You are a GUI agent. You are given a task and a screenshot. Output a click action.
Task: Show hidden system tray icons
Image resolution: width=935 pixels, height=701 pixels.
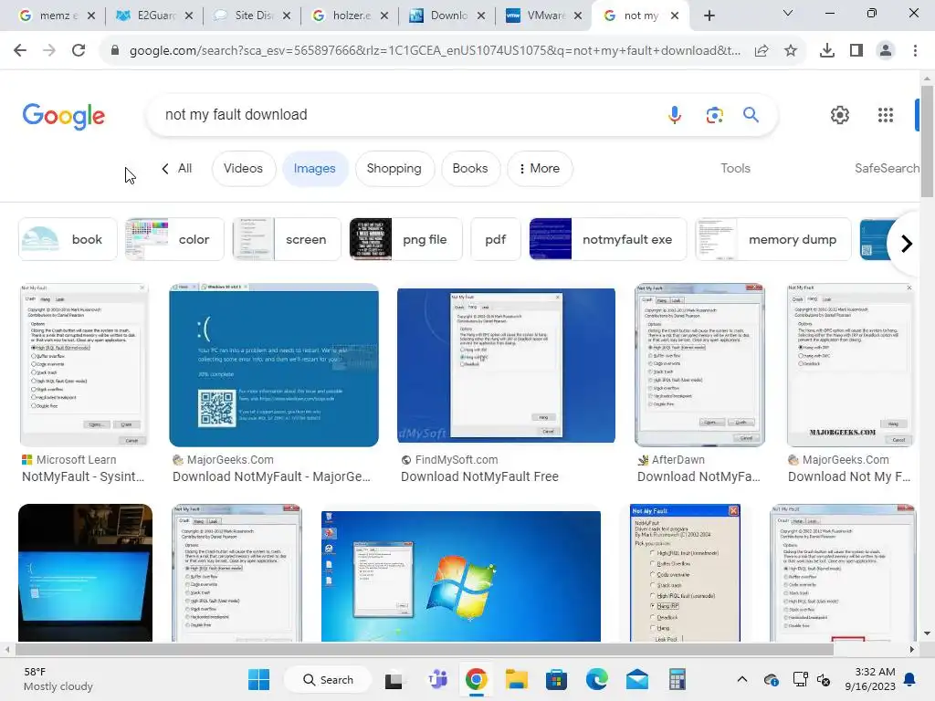[741, 679]
